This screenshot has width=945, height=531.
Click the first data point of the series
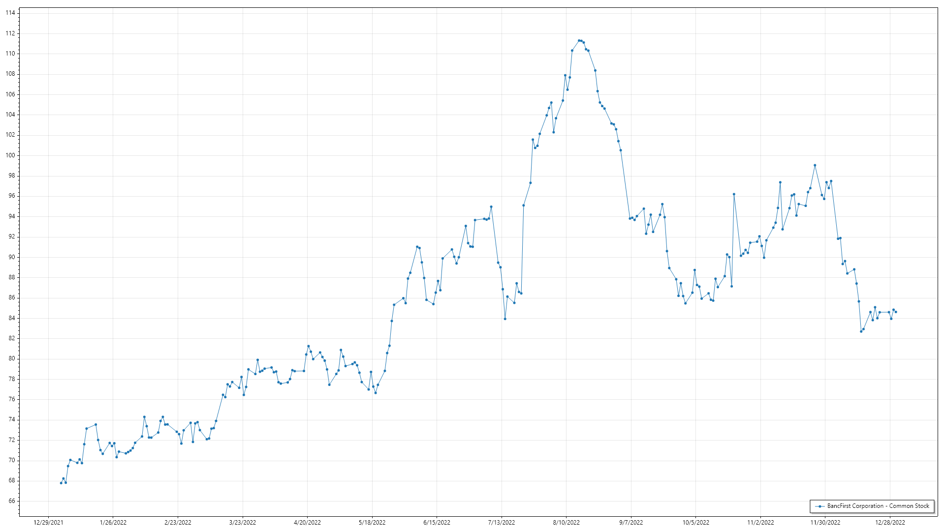tap(61, 483)
